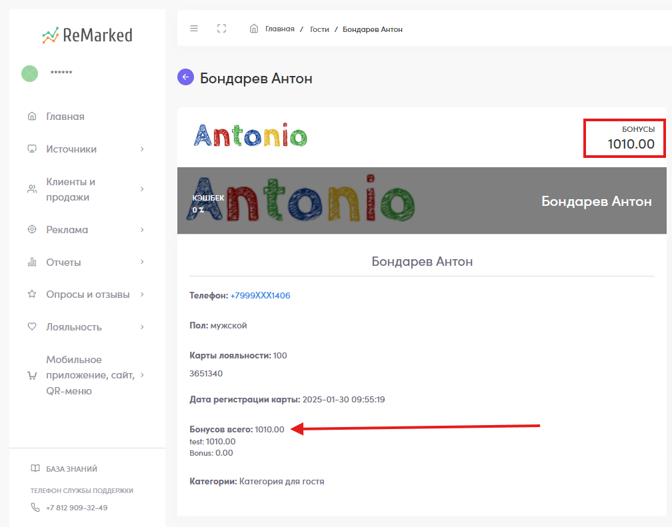
Task: Open the БАЗА ЗНАНИЙ link
Action: pos(71,469)
